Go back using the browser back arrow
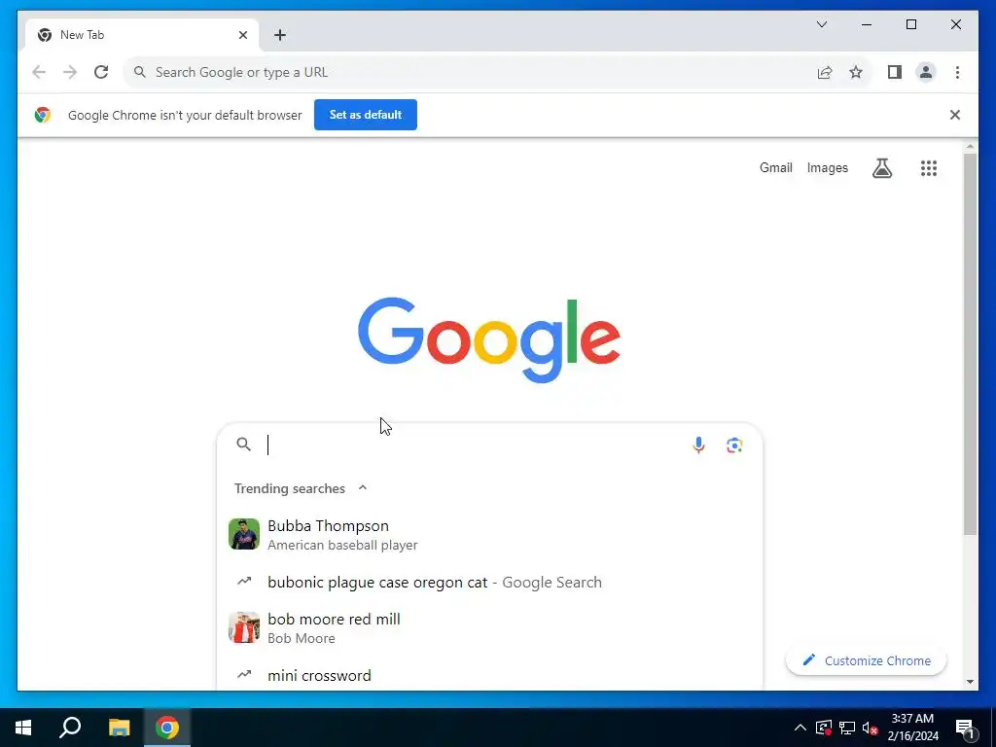Viewport: 996px width, 747px height. tap(39, 72)
